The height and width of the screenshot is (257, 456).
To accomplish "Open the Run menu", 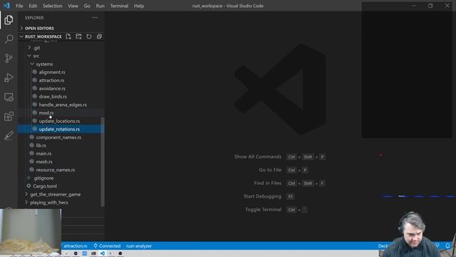I will pos(100,6).
